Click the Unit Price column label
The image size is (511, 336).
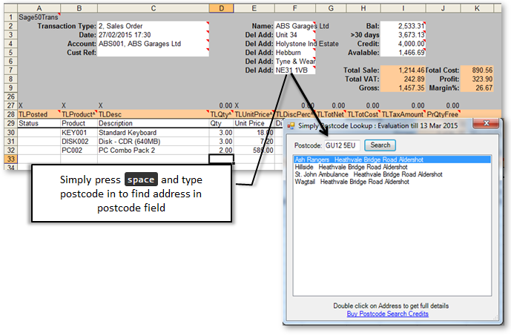tap(254, 123)
